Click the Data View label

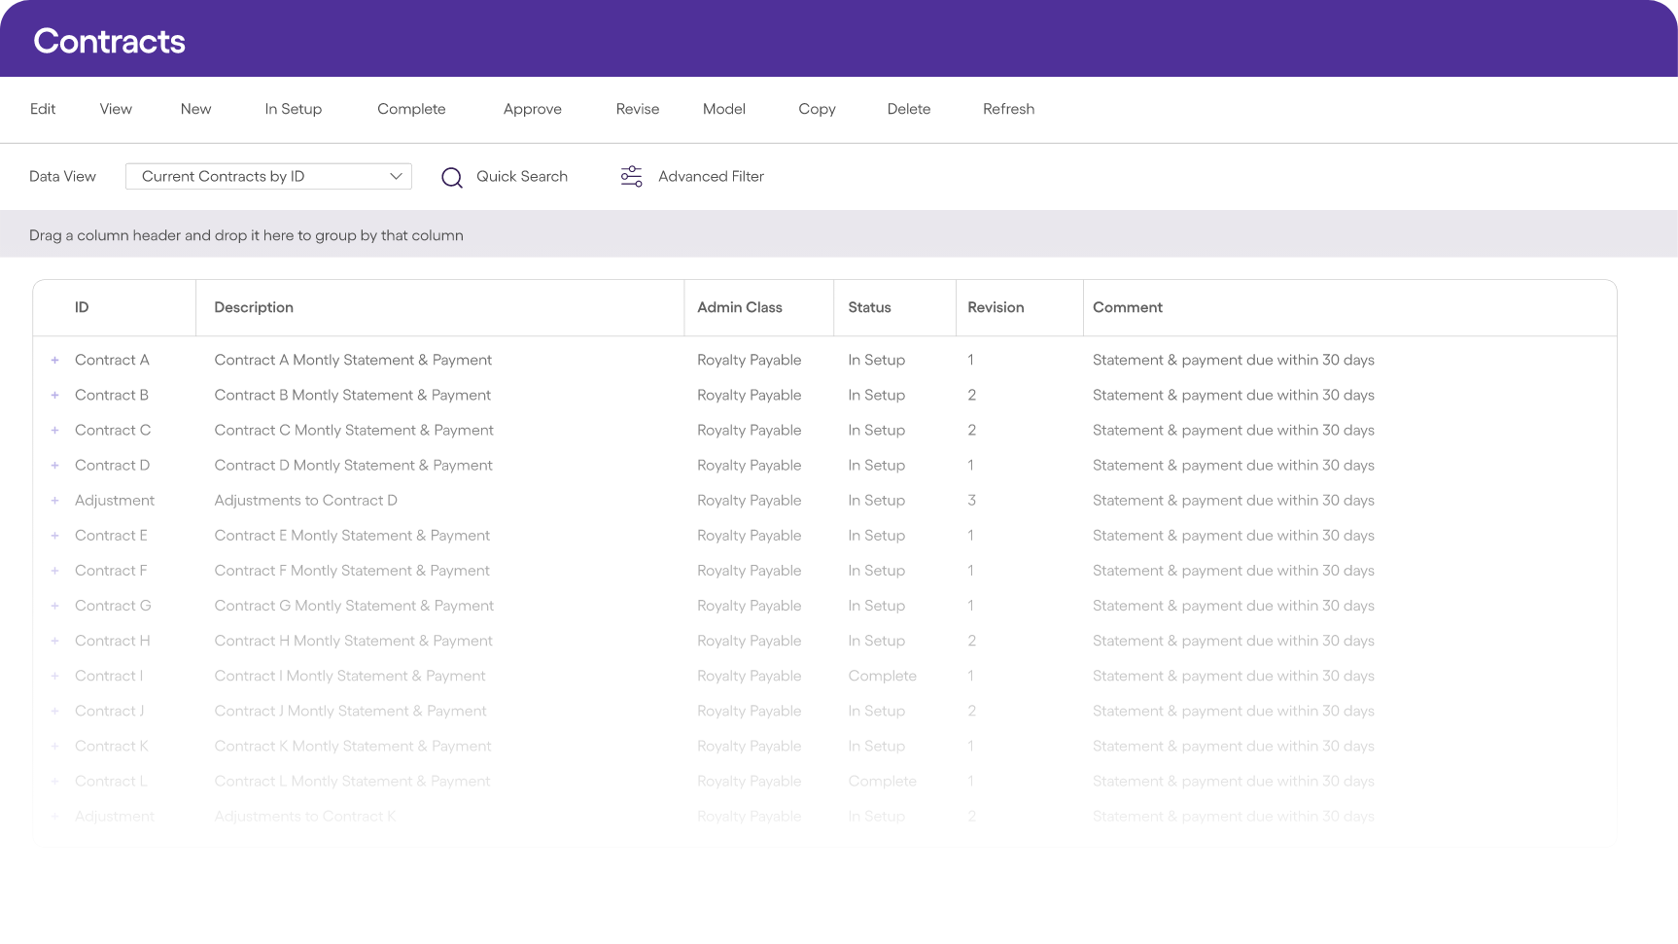(x=62, y=176)
